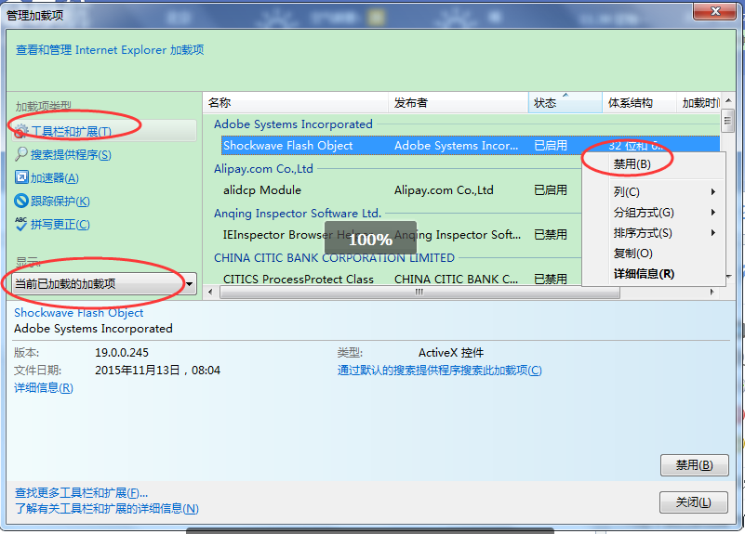Click the search providers magnifier icon
The image size is (745, 534).
point(22,155)
